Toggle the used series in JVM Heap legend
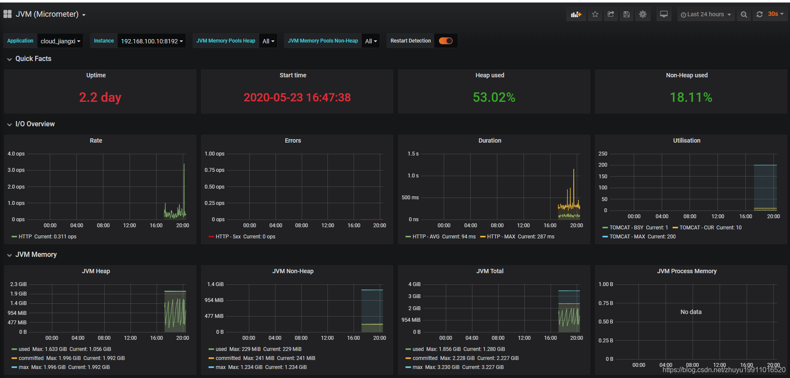 (x=24, y=349)
